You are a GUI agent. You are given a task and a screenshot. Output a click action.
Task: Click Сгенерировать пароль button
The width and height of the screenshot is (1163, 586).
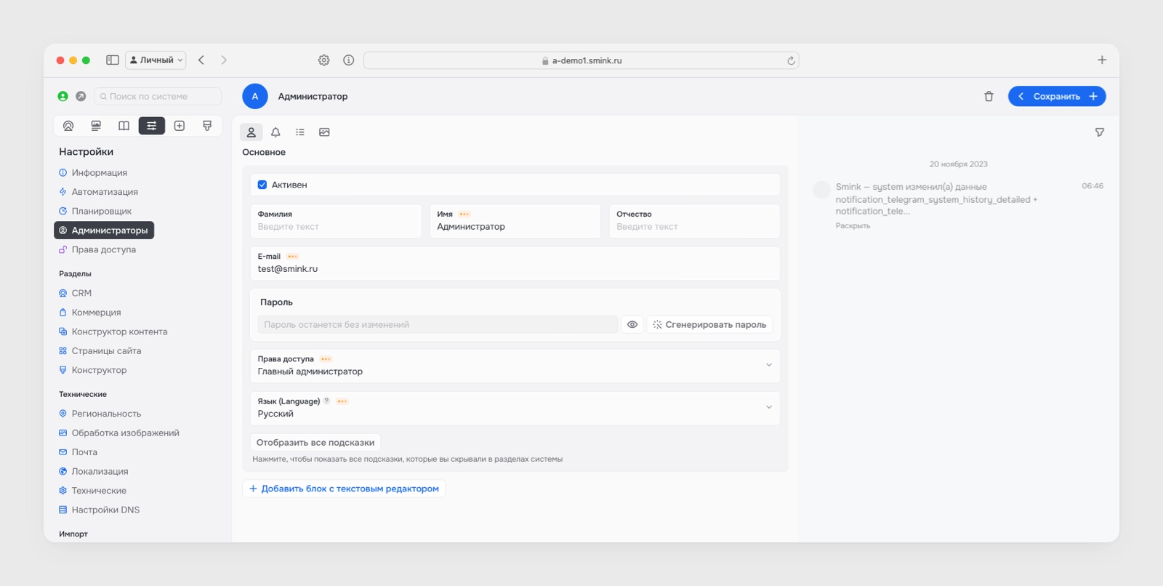709,324
